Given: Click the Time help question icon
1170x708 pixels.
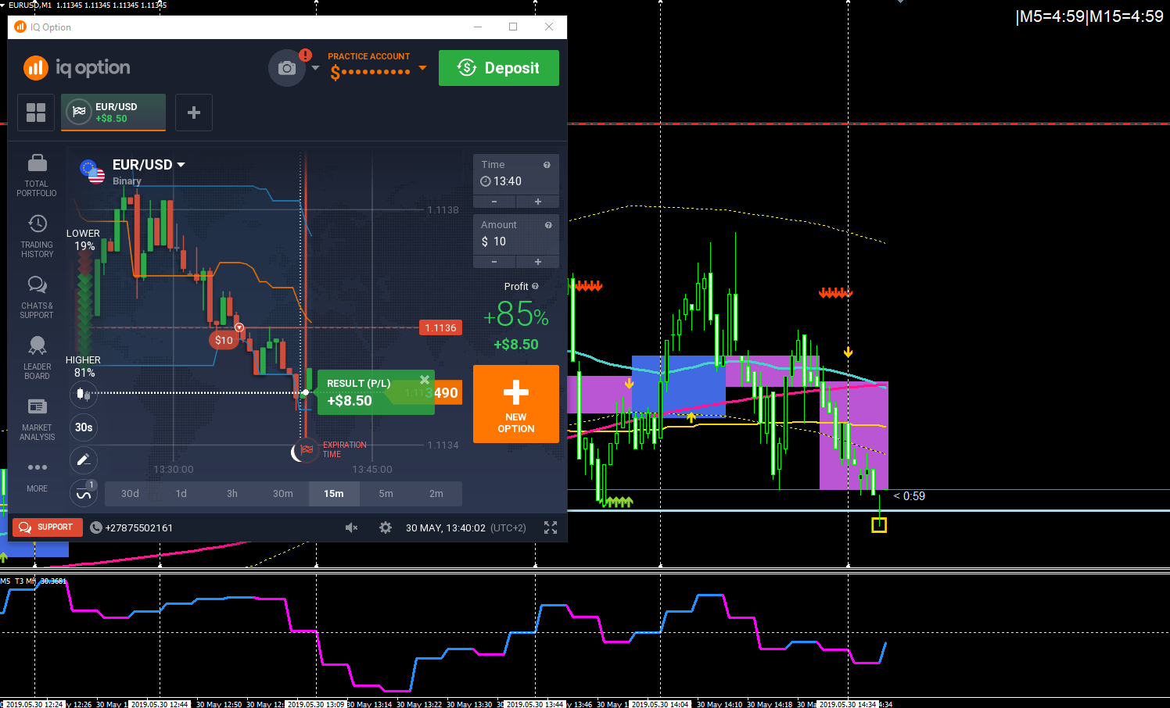Looking at the screenshot, I should tap(547, 165).
